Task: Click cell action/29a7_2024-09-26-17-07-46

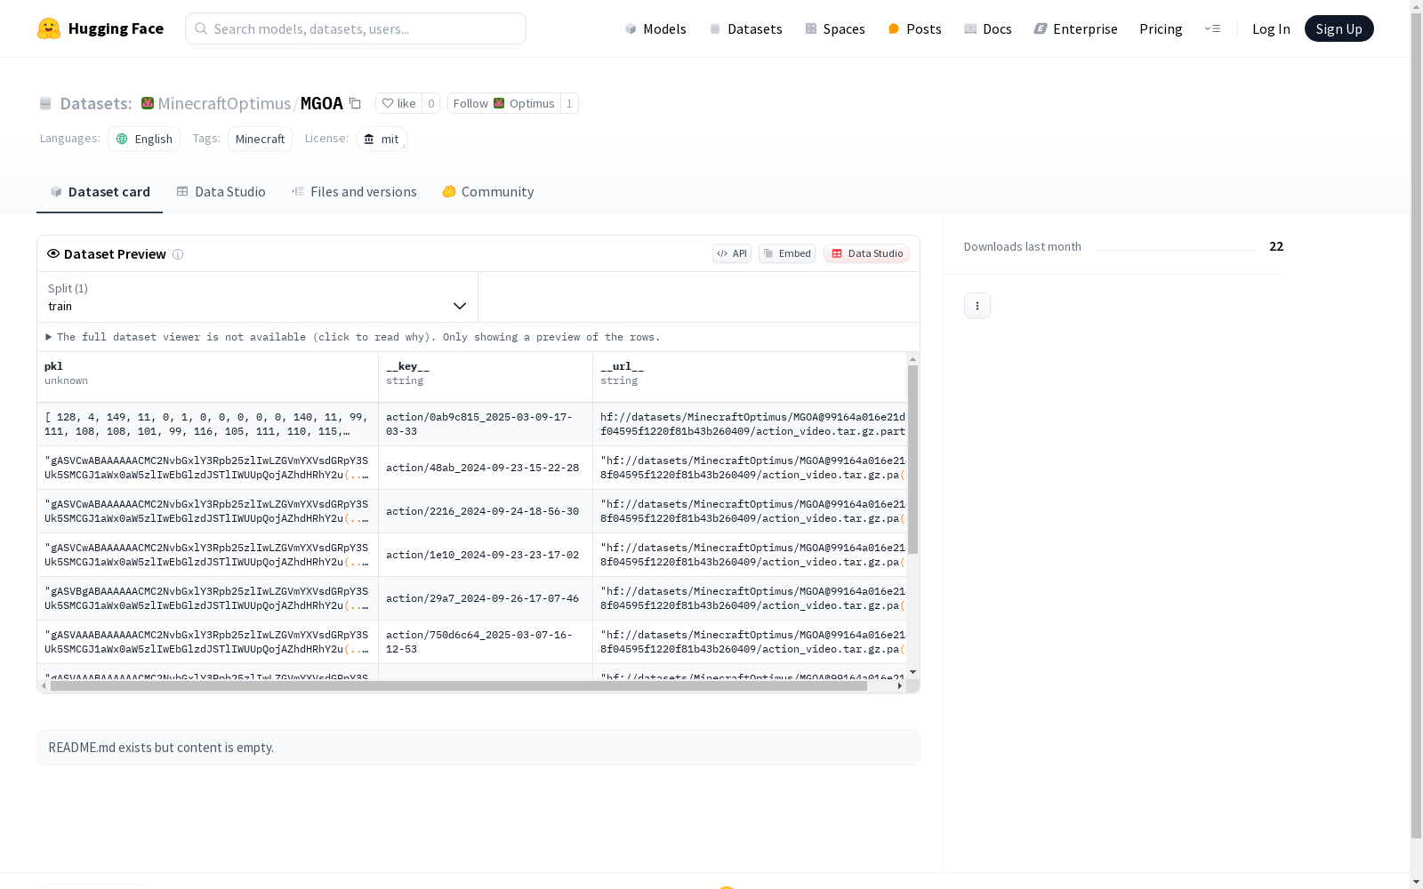Action: click(486, 598)
